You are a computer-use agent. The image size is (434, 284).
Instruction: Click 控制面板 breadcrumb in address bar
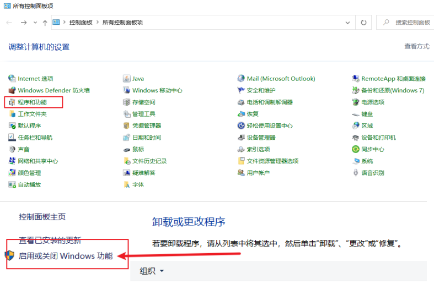(x=81, y=23)
